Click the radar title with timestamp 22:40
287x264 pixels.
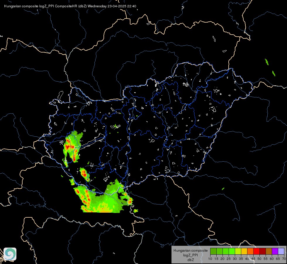click(70, 6)
